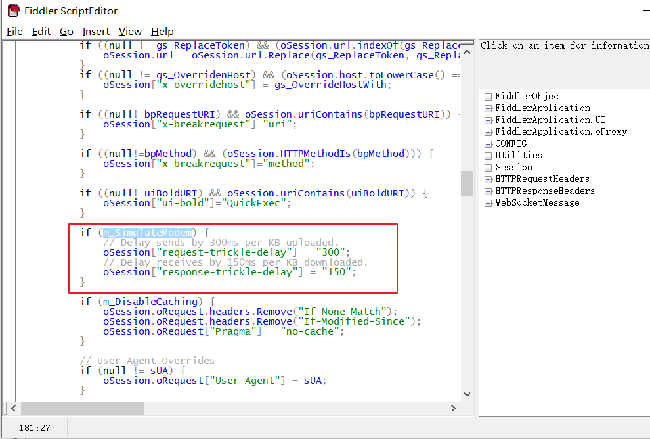This screenshot has height=439, width=650.
Task: Click the 'Click on an item for information' pane
Action: (x=565, y=62)
